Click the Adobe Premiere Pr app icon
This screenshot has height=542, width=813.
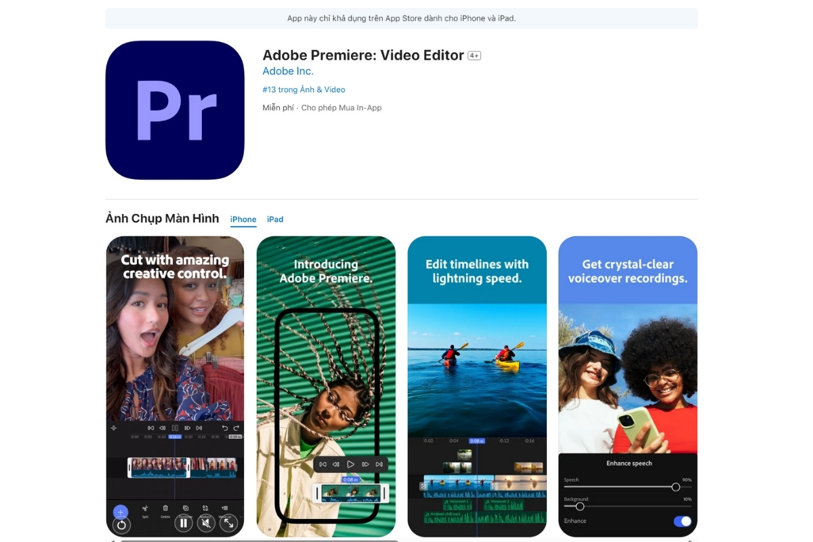pos(175,110)
